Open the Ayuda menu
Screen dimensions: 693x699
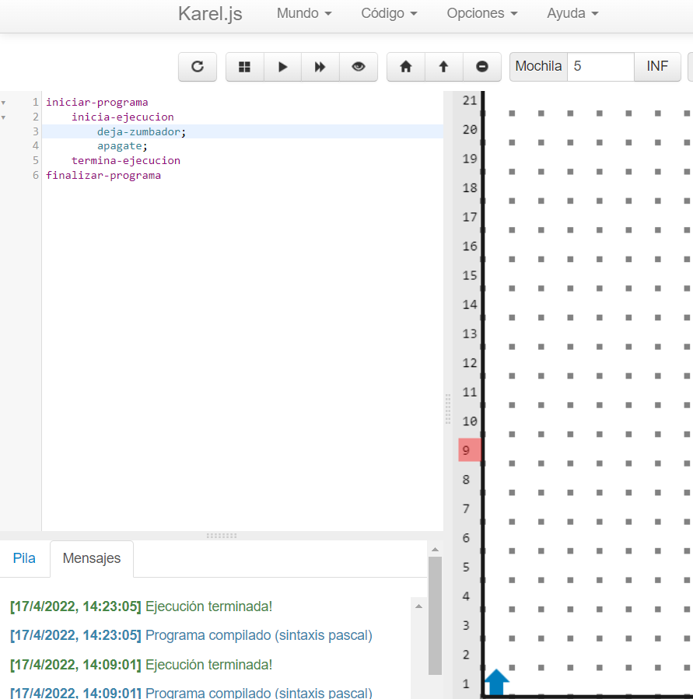click(x=572, y=13)
